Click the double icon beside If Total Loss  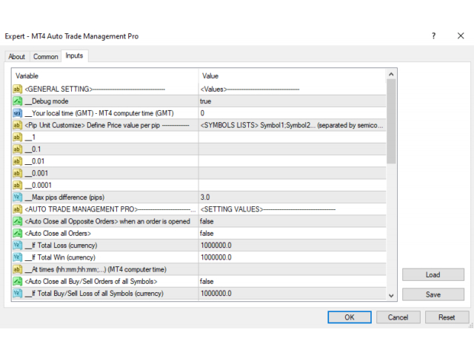pos(17,246)
